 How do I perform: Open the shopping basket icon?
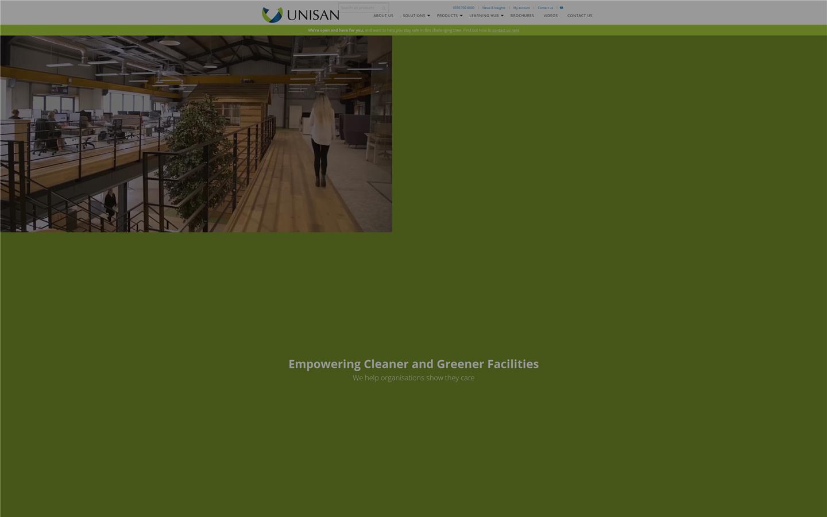tap(561, 7)
